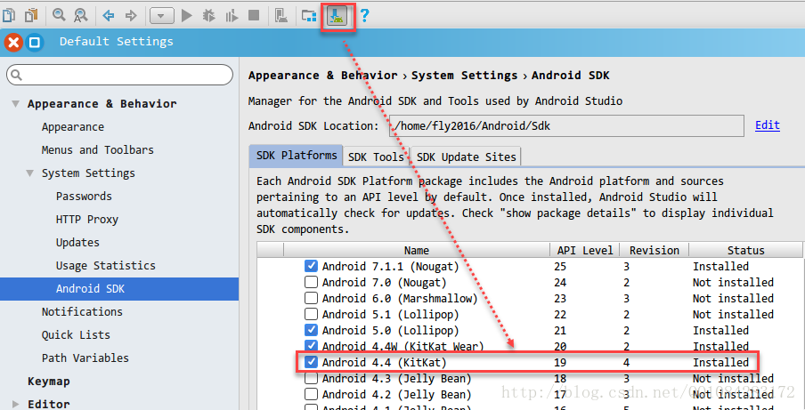Focus the settings search field
805x410 pixels.
pyautogui.click(x=119, y=75)
